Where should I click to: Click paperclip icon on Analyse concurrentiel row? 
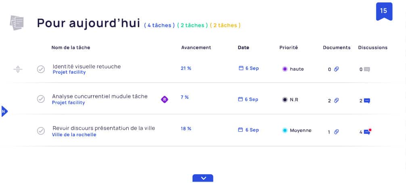336,100
